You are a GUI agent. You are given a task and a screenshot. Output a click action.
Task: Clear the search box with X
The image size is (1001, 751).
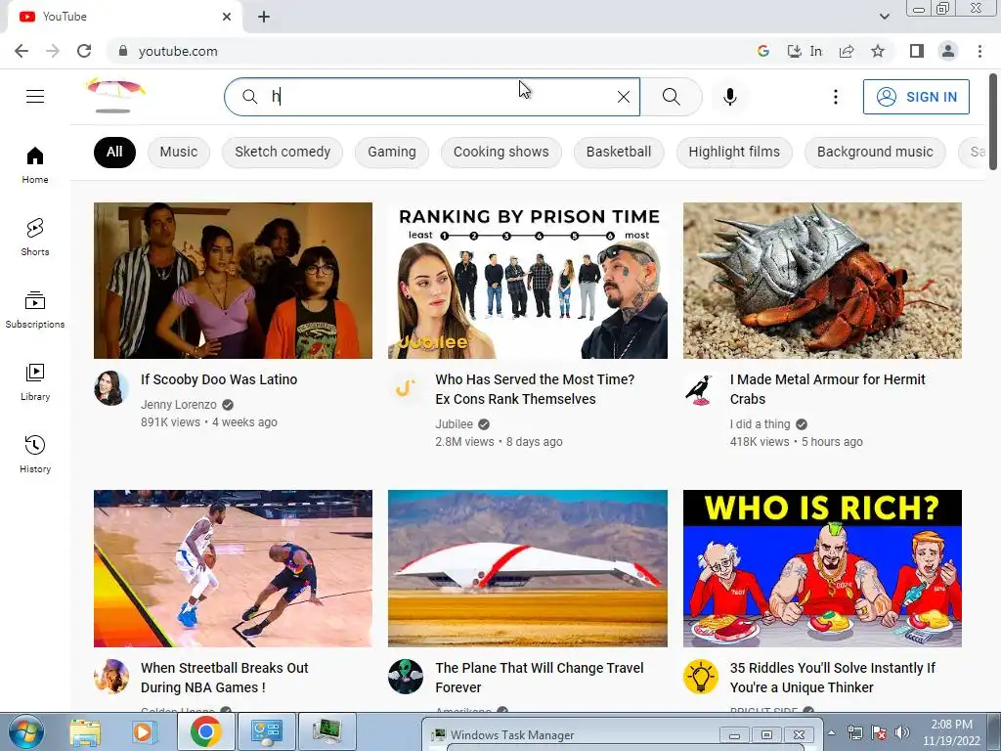[x=624, y=97]
